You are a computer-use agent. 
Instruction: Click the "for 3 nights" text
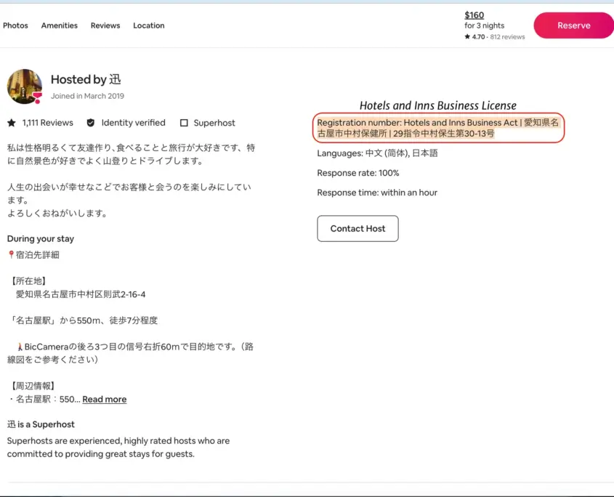485,25
